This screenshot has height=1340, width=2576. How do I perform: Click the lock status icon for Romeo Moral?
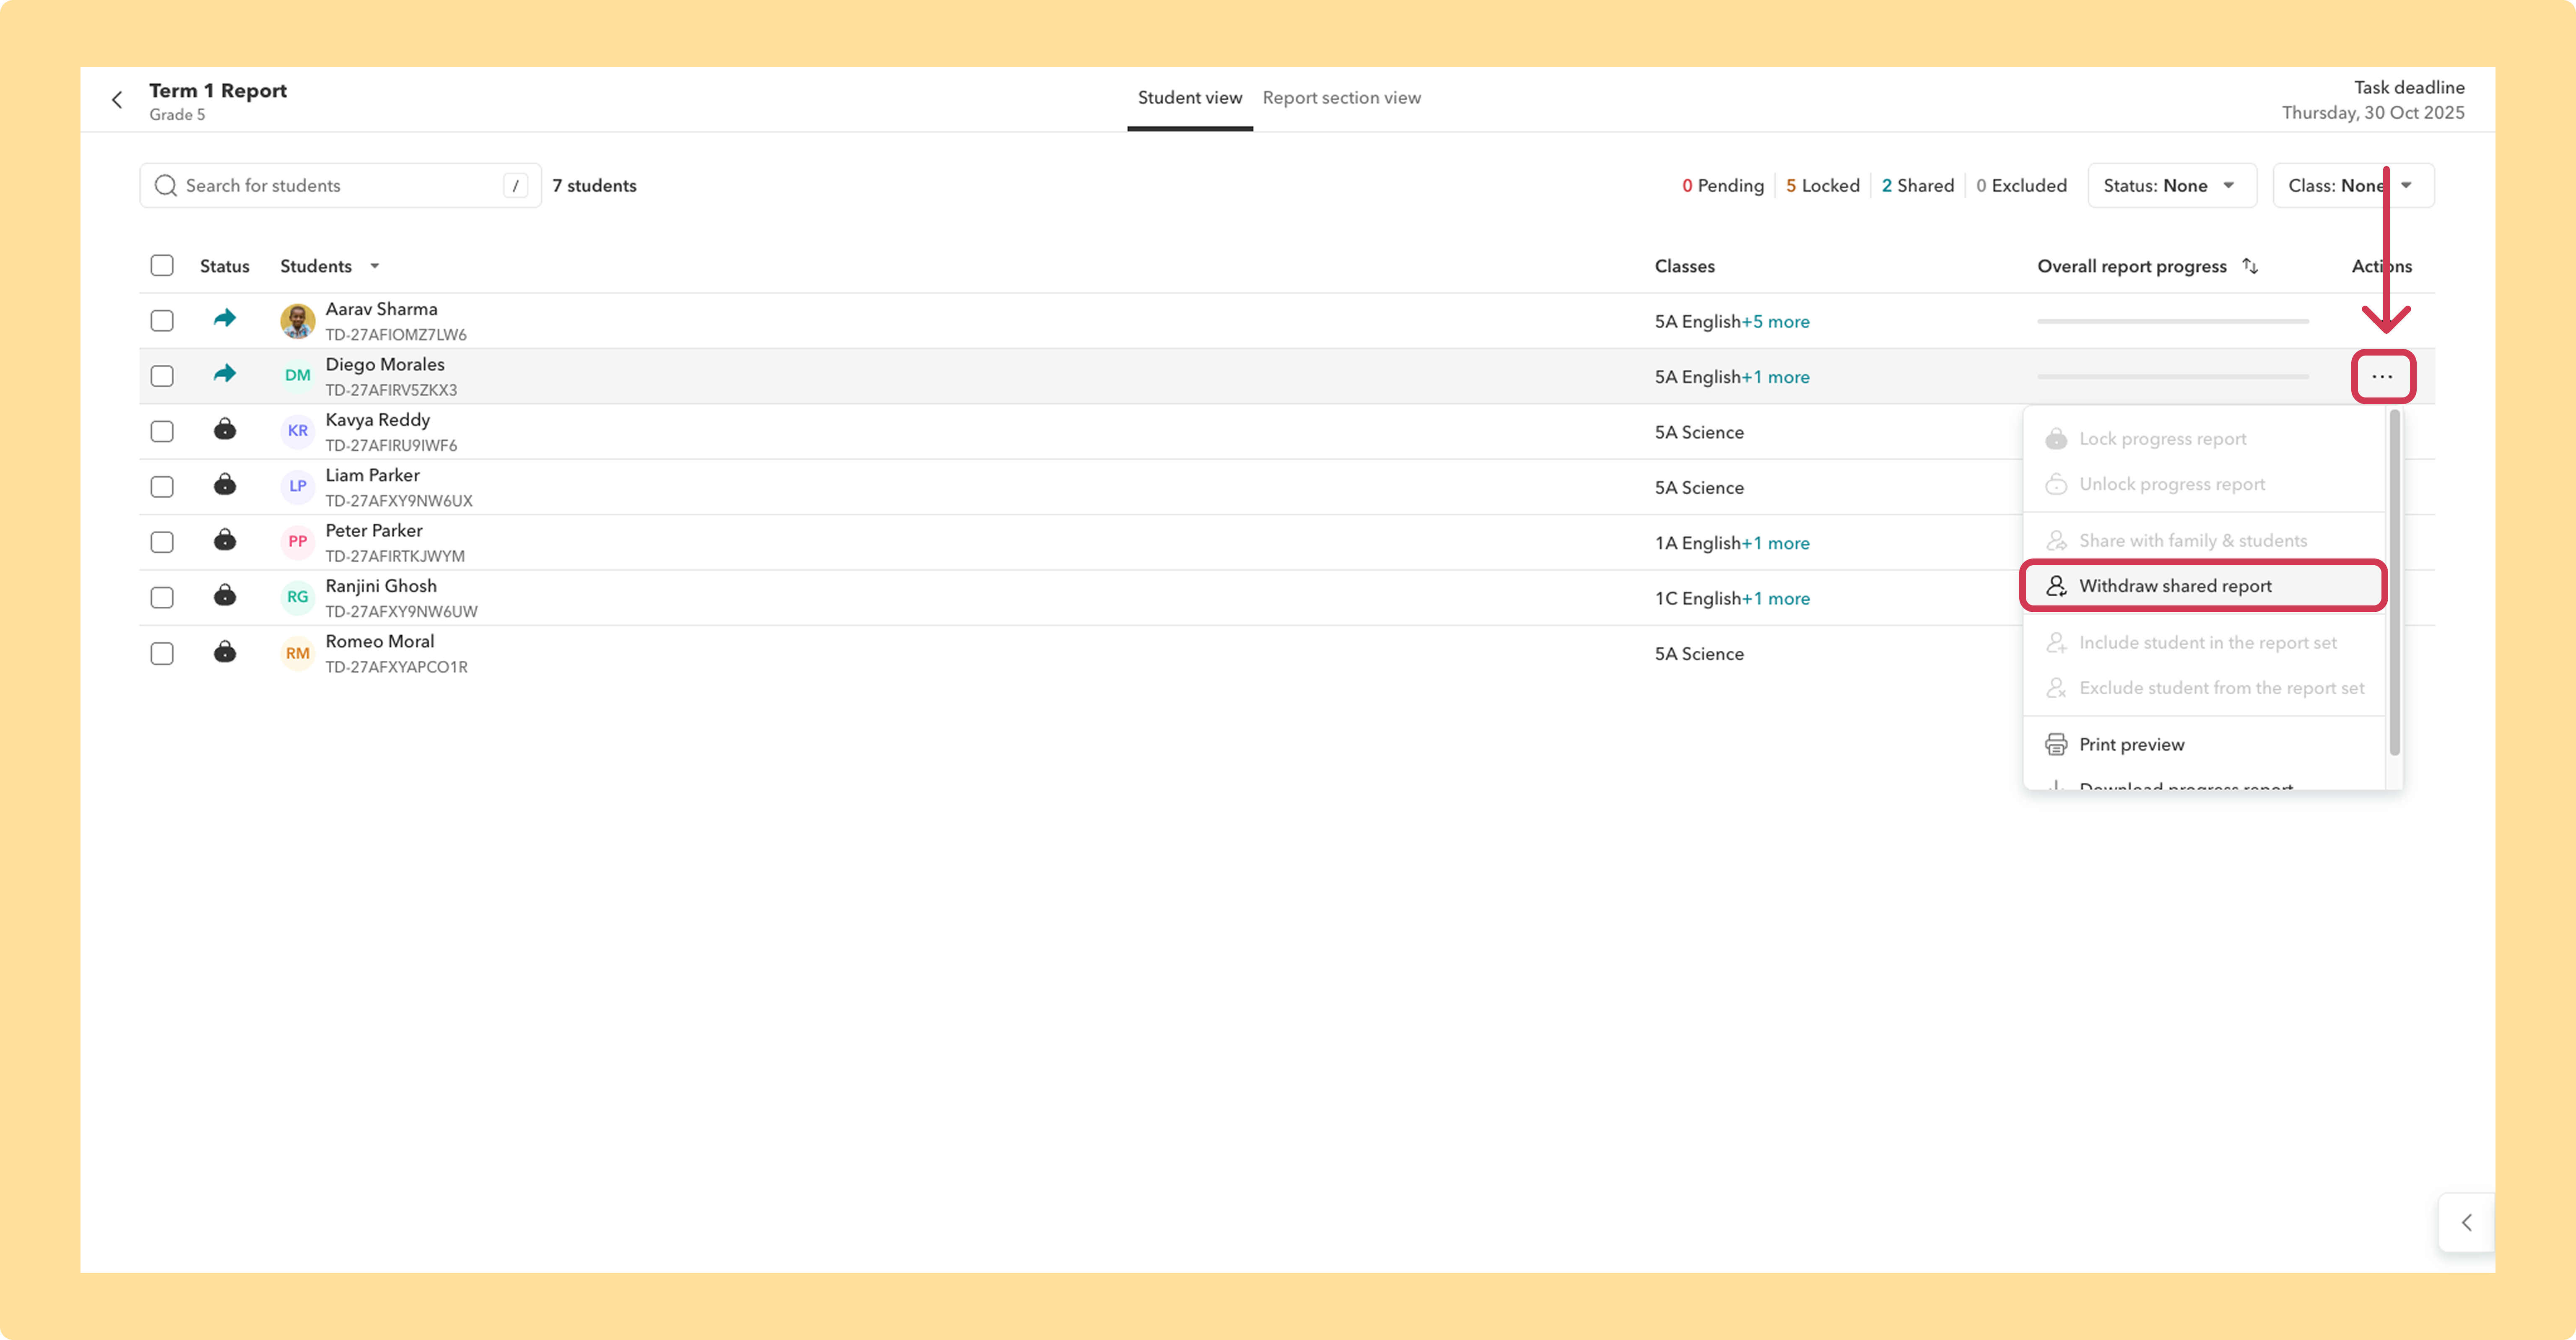click(225, 652)
